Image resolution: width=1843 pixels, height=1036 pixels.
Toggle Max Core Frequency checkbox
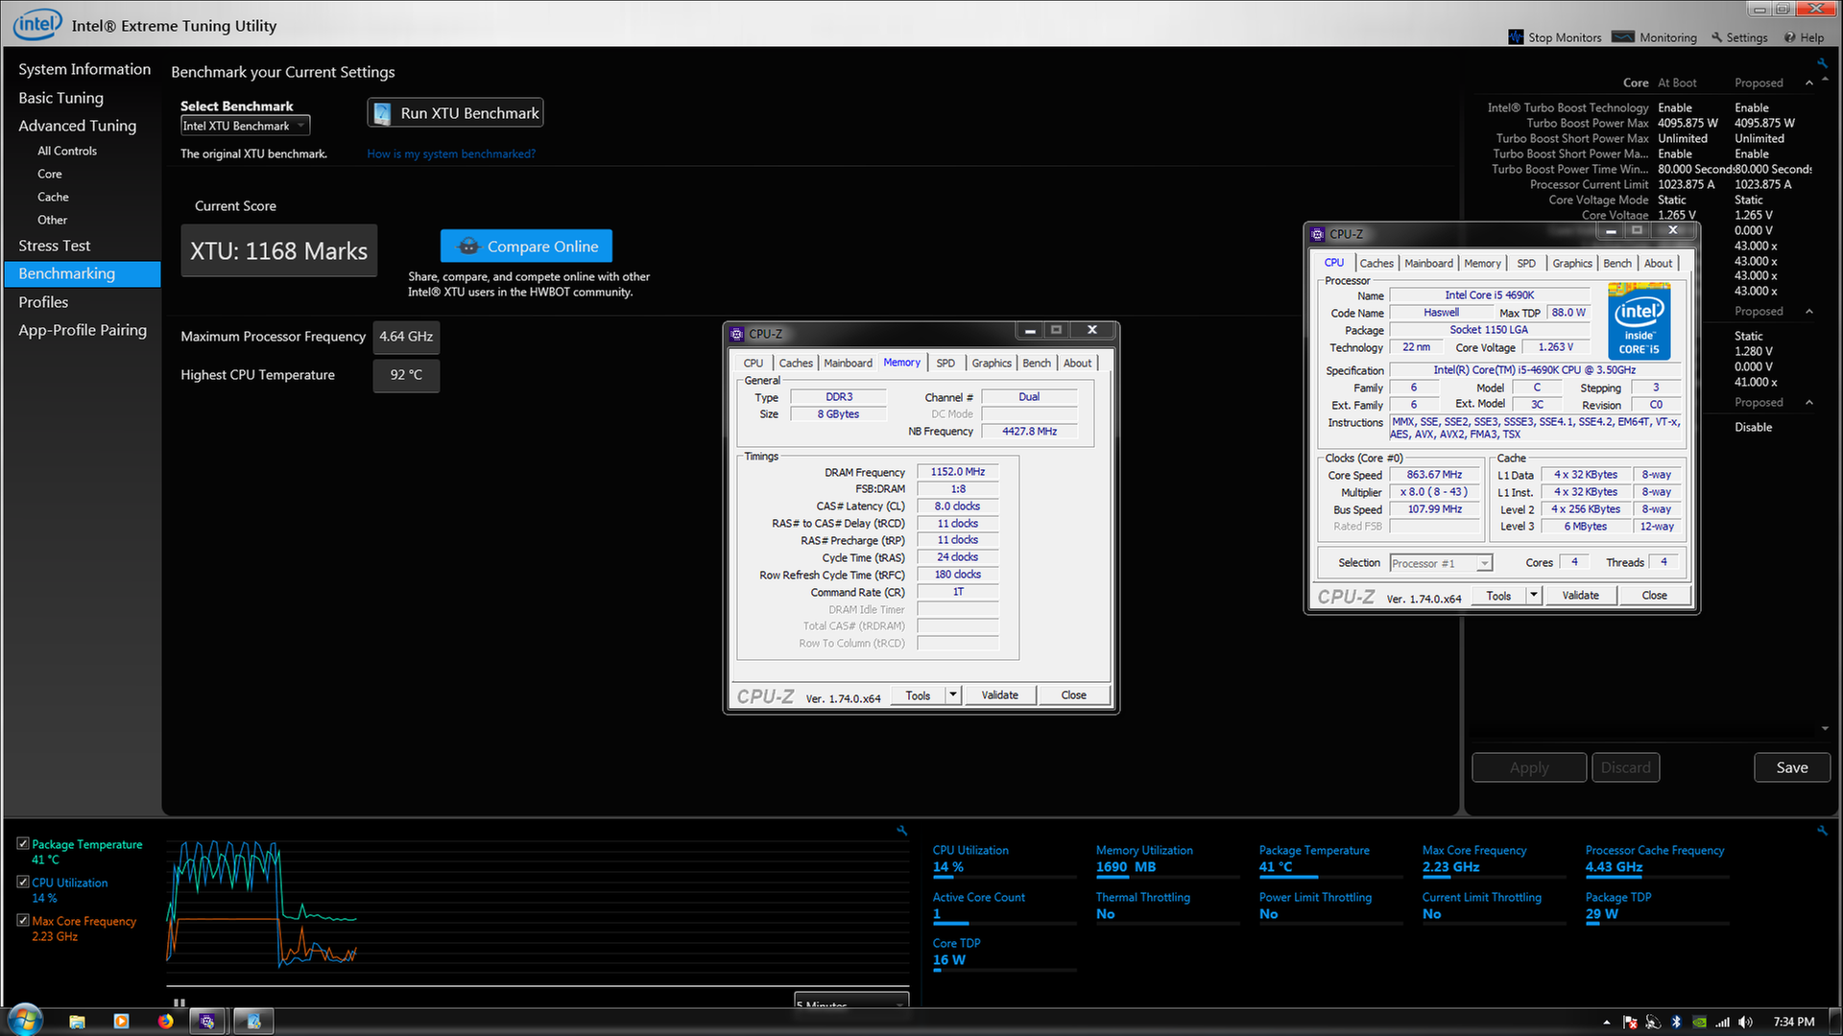click(x=23, y=920)
